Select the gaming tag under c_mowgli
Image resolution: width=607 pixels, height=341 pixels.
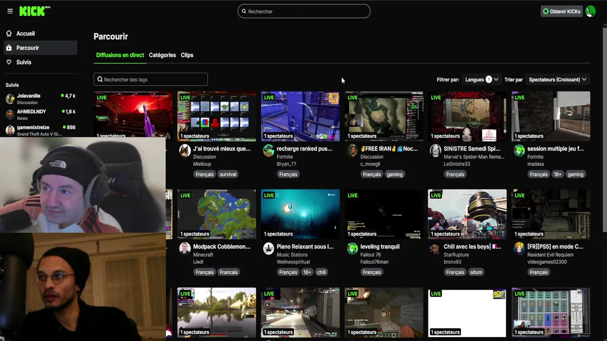[395, 174]
